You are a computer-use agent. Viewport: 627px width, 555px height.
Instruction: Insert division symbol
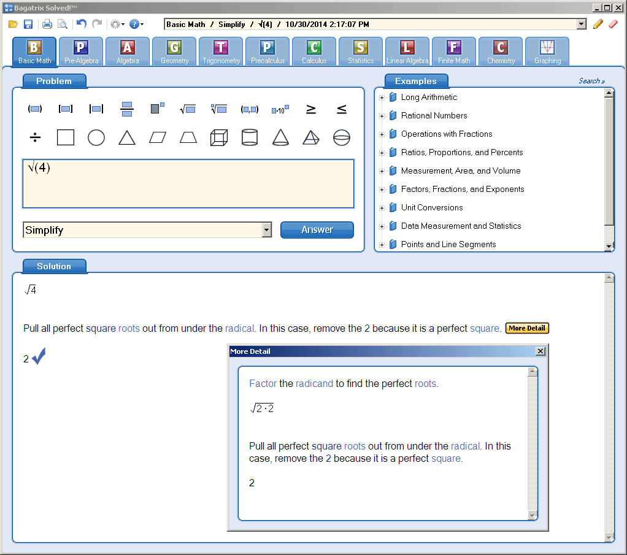click(35, 138)
